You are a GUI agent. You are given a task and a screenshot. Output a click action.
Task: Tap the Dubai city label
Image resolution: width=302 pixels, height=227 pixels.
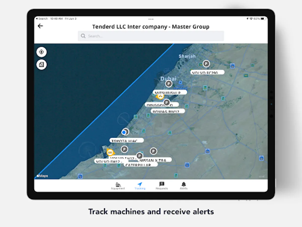(169, 78)
